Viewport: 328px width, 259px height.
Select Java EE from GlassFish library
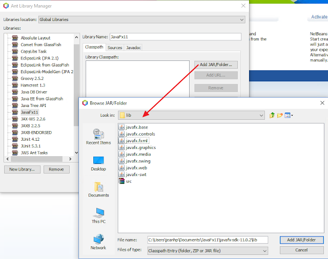42,99
